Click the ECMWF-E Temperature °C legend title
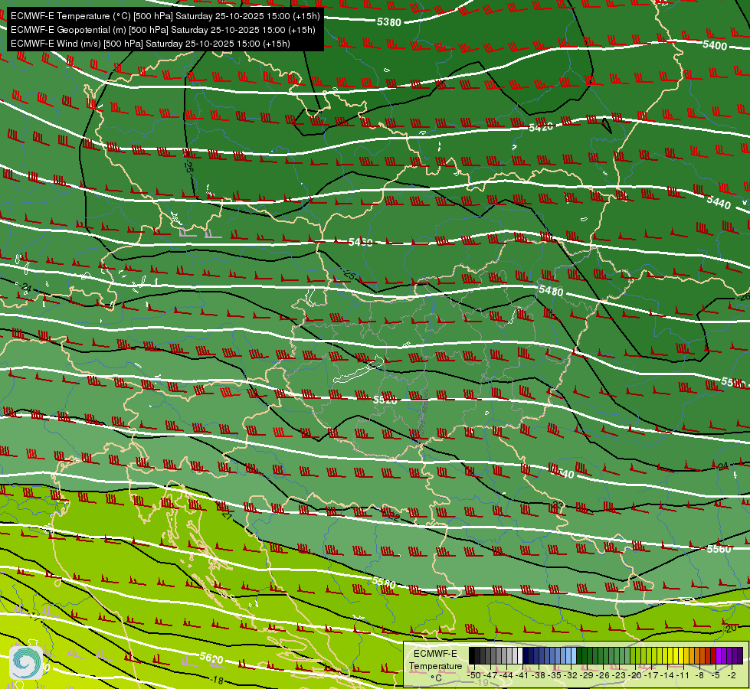This screenshot has height=689, width=750. pos(436,665)
